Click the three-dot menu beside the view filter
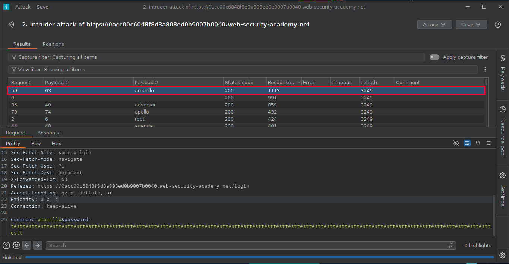Screen dimensions: 509x264 click(x=485, y=69)
